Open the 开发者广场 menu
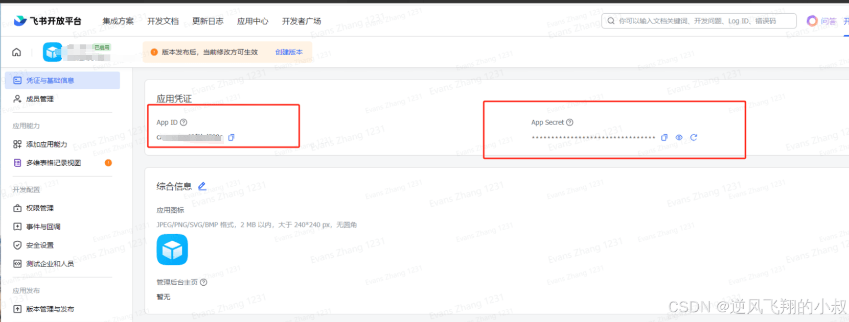 click(x=302, y=21)
